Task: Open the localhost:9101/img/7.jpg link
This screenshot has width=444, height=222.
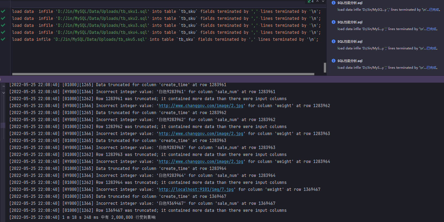Action: (196, 190)
